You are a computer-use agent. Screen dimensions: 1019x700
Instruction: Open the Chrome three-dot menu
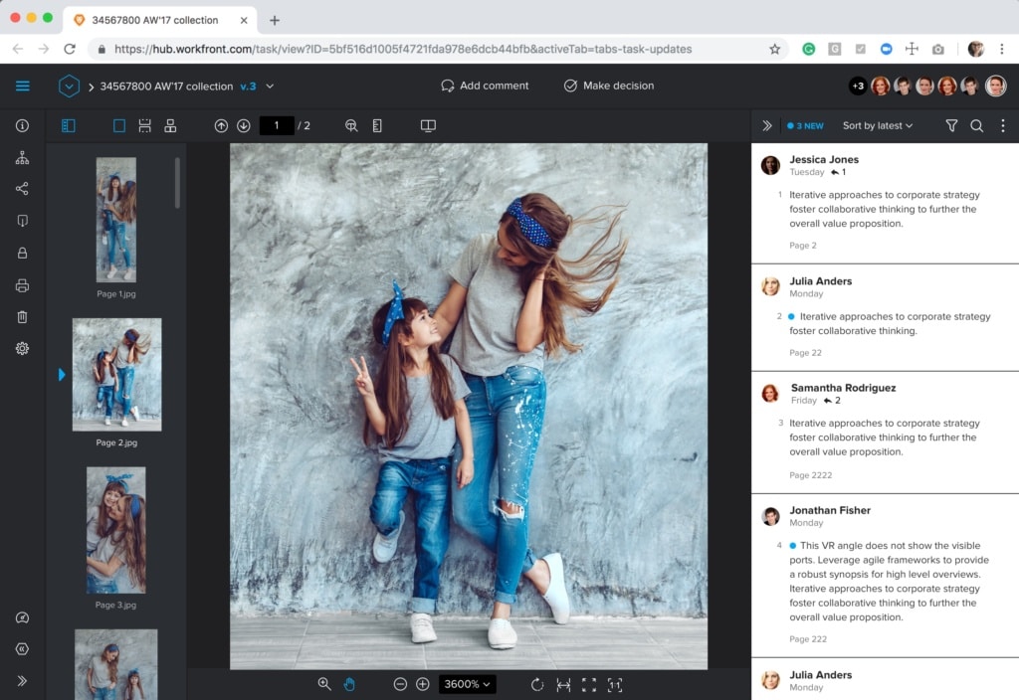pos(1001,49)
